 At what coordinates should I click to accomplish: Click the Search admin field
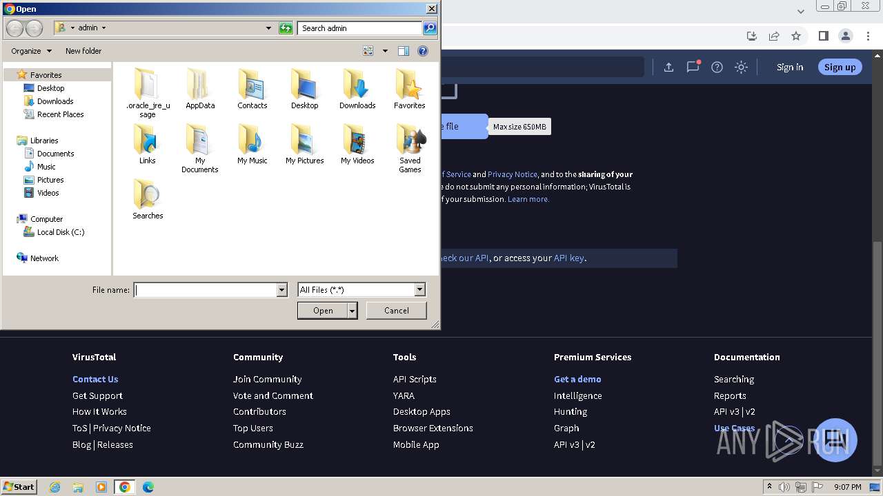pyautogui.click(x=360, y=28)
